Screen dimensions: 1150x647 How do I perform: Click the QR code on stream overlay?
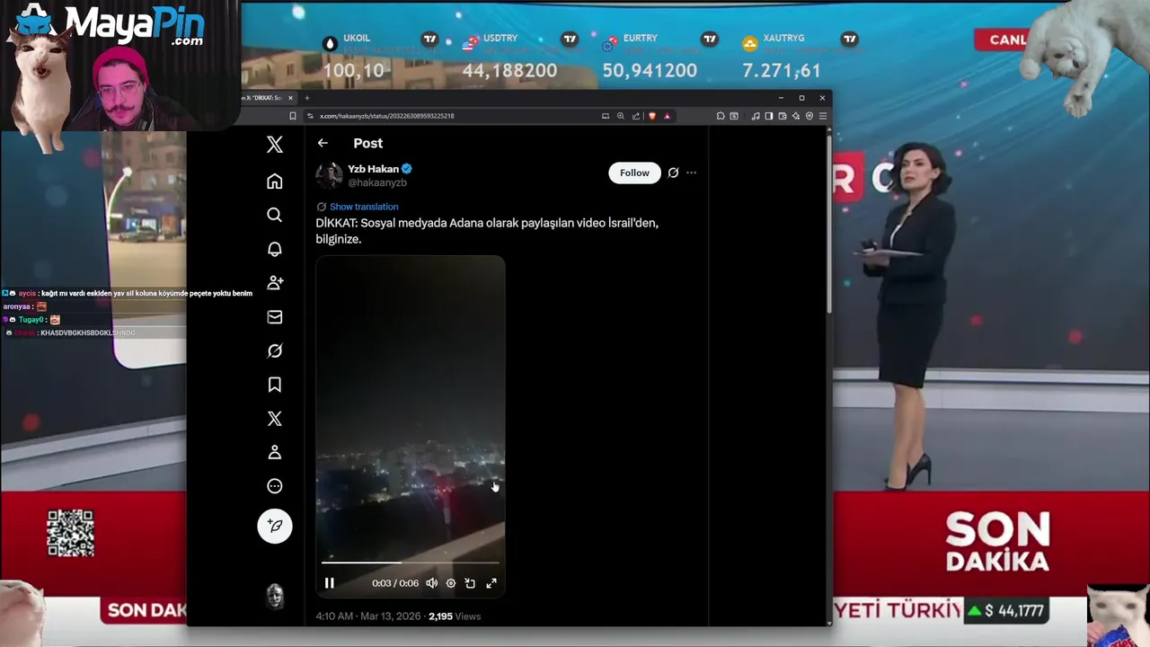(x=70, y=533)
